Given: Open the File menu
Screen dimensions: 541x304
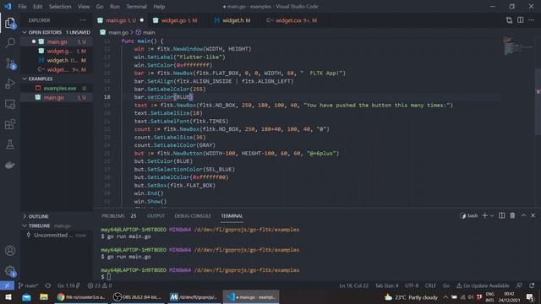Looking at the screenshot, I should (22, 7).
